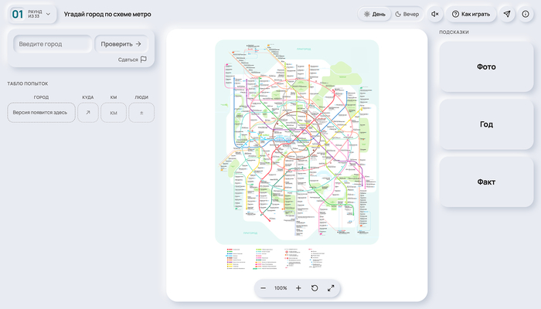This screenshot has width=541, height=309.
Task: Click the 100% zoom level indicator
Action: [x=281, y=288]
